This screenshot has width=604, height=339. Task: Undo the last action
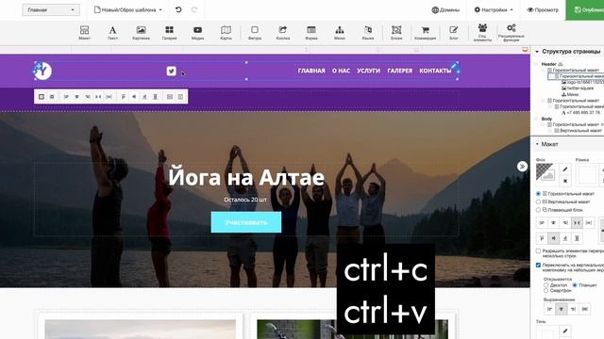(178, 9)
